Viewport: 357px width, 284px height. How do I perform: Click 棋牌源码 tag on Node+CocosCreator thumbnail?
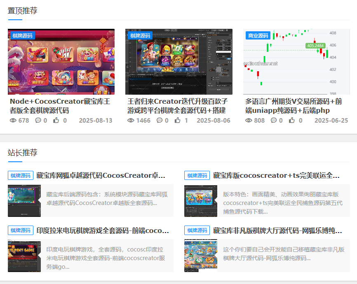point(22,35)
